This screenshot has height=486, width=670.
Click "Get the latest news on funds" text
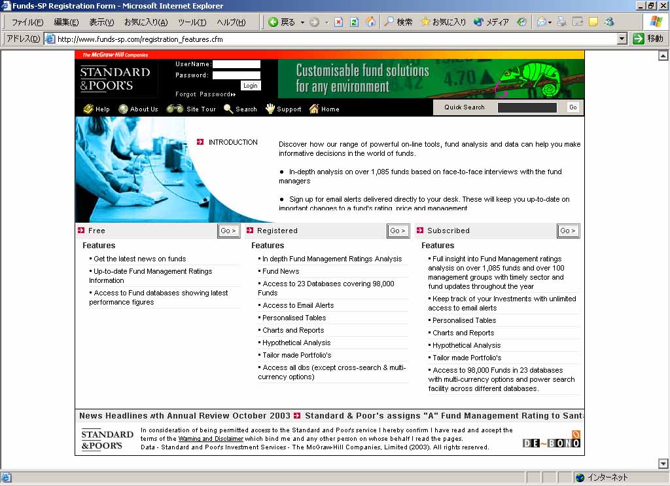tap(140, 259)
